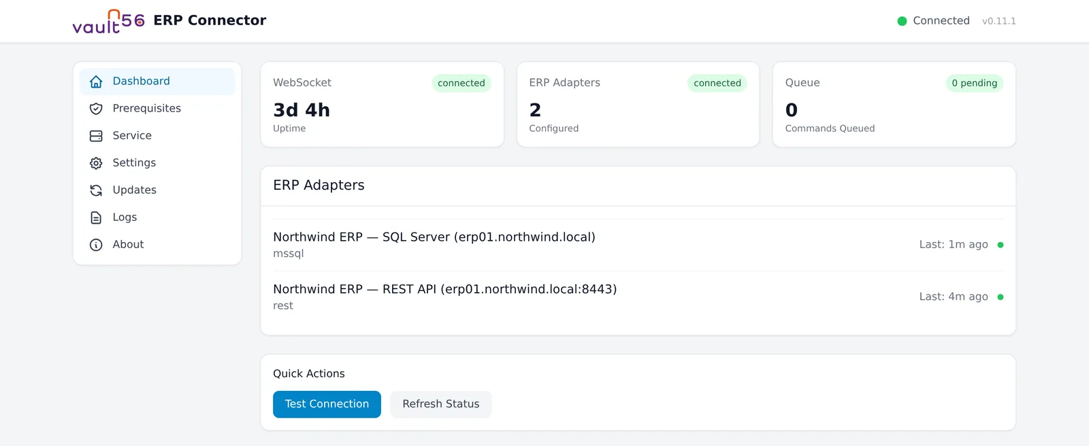Select the Northwind ERP REST API adapter row
Image resolution: width=1089 pixels, height=446 pixels.
coord(638,297)
